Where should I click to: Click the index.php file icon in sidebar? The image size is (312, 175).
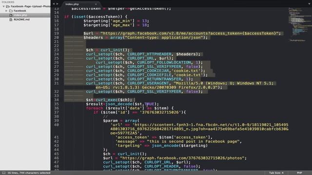[11, 15]
